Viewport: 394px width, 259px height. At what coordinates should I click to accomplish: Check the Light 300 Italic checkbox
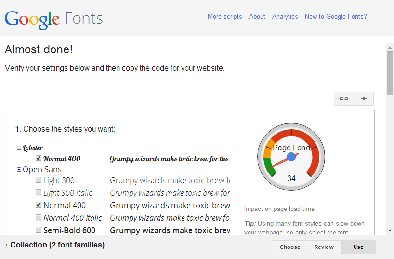pyautogui.click(x=39, y=192)
